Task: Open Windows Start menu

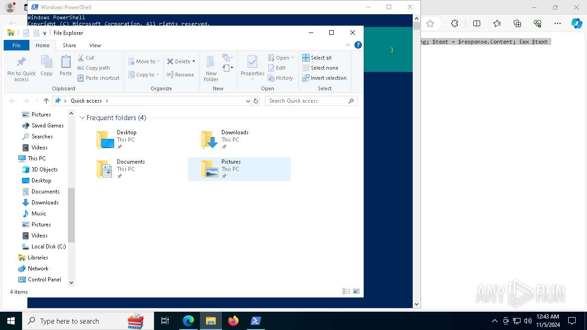Action: (11, 321)
